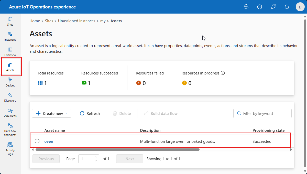The image size is (307, 174).
Task: Open the Overview section
Action: tap(10, 52)
